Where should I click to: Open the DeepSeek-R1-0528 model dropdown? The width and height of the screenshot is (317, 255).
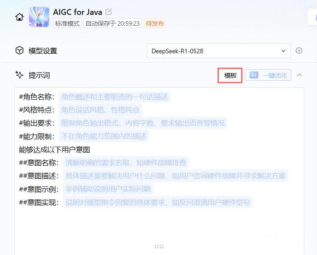pos(219,51)
